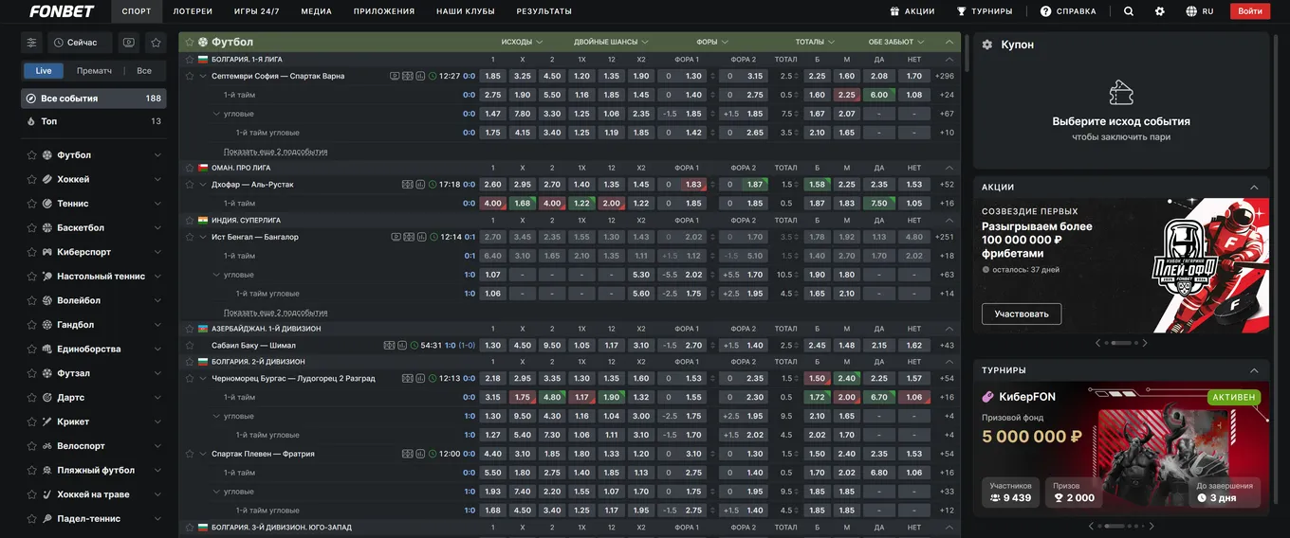Star the Индия. Суперлига league
The width and height of the screenshot is (1290, 538).
190,220
